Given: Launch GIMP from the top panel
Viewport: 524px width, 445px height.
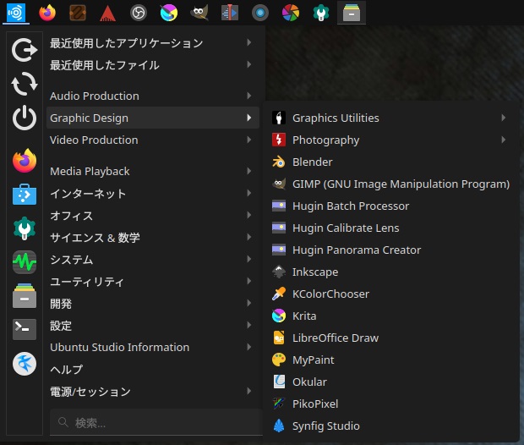Looking at the screenshot, I should click(199, 13).
